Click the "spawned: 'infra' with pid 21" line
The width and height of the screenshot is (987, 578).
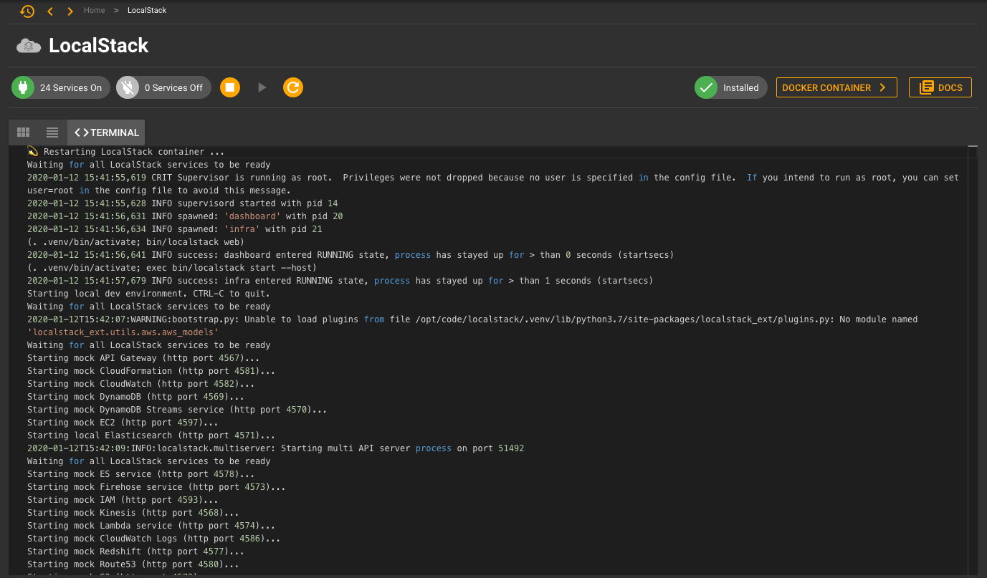pos(174,229)
